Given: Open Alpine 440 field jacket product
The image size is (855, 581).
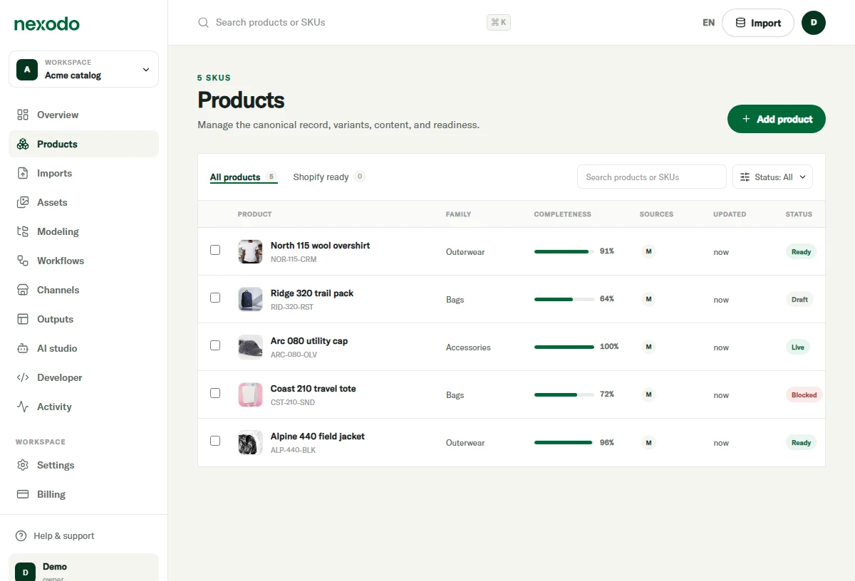Looking at the screenshot, I should click(317, 436).
